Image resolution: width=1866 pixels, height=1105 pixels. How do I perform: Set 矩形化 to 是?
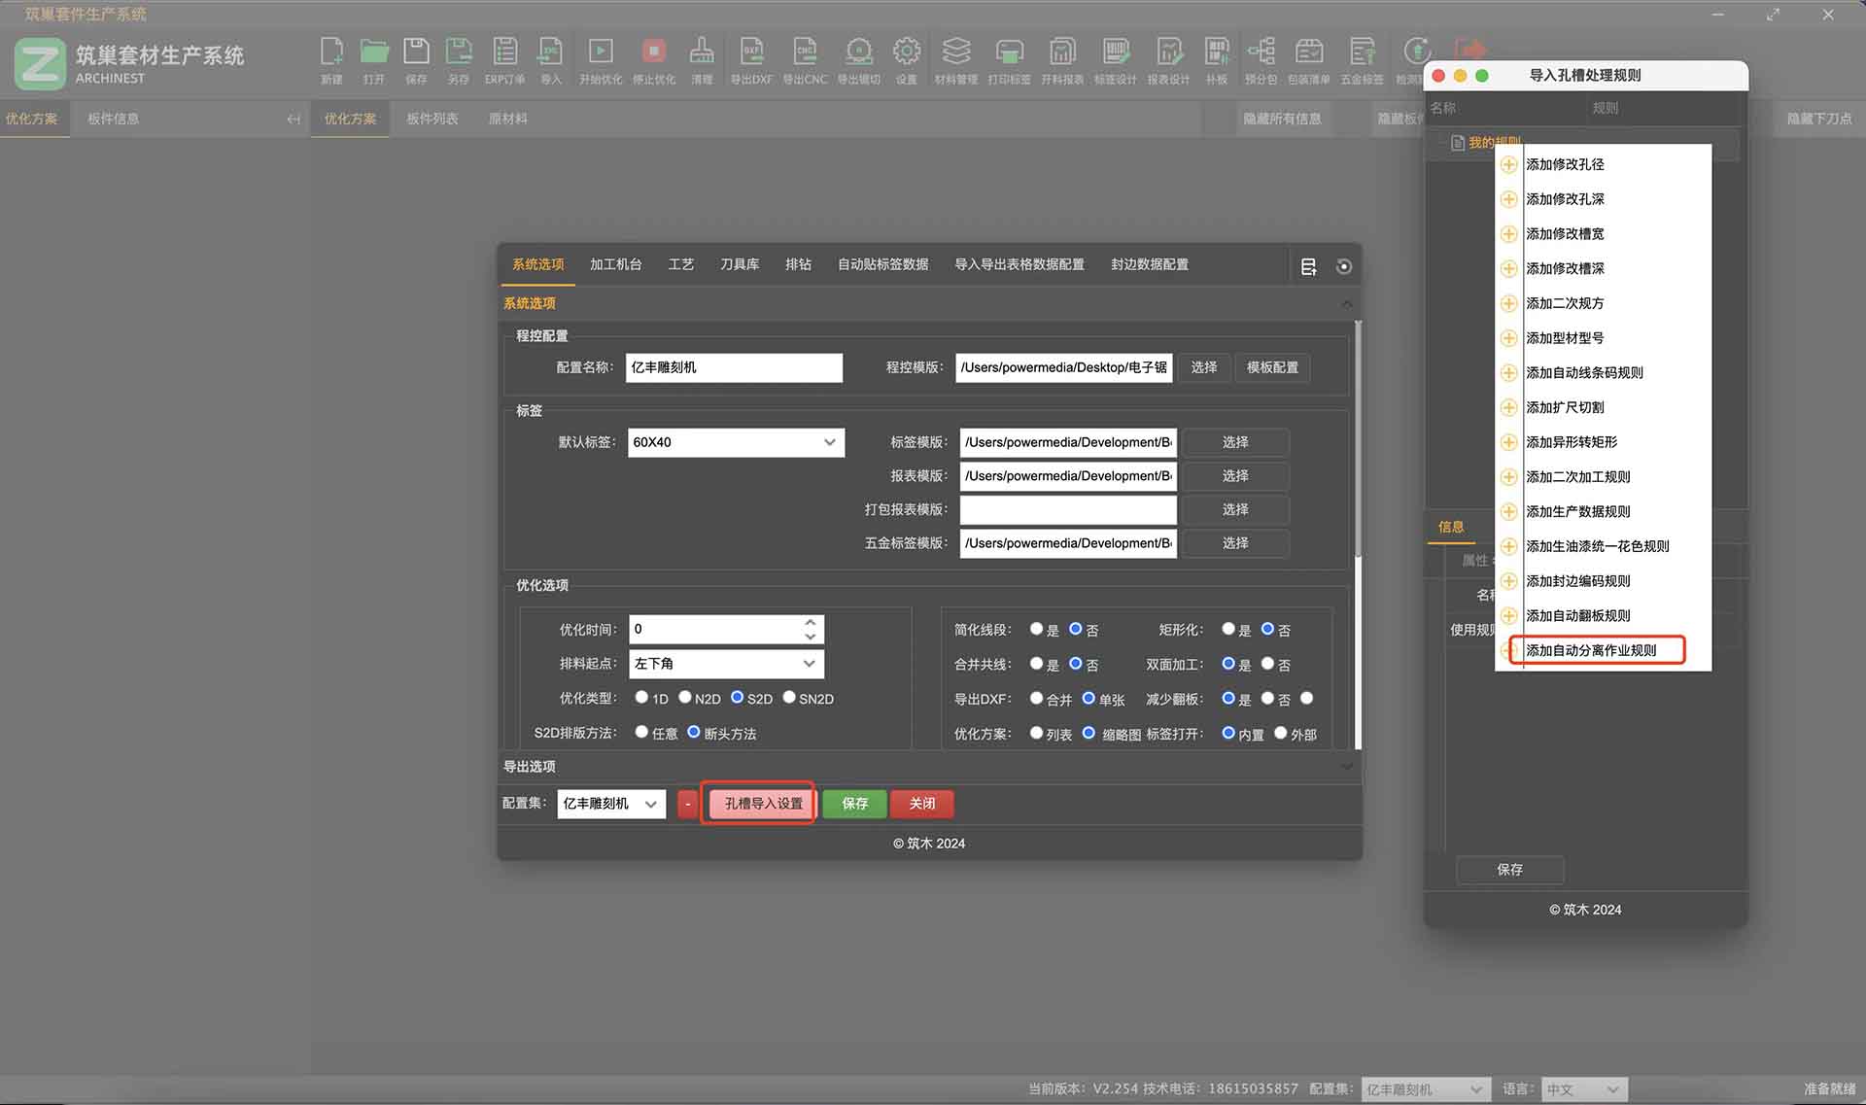tap(1228, 629)
